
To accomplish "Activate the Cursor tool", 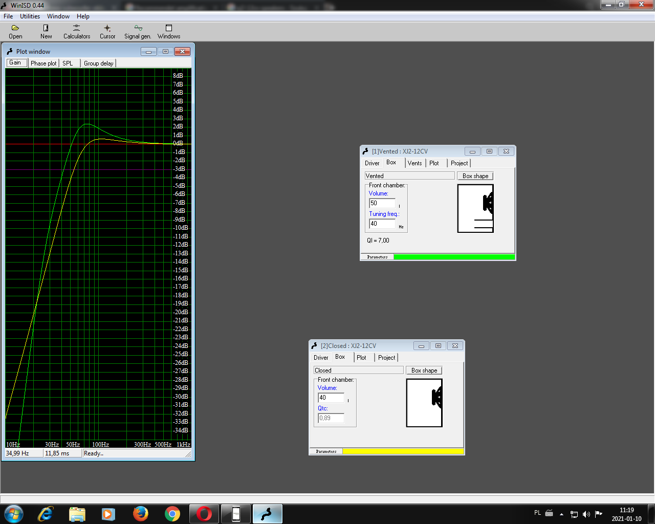I will click(x=107, y=31).
